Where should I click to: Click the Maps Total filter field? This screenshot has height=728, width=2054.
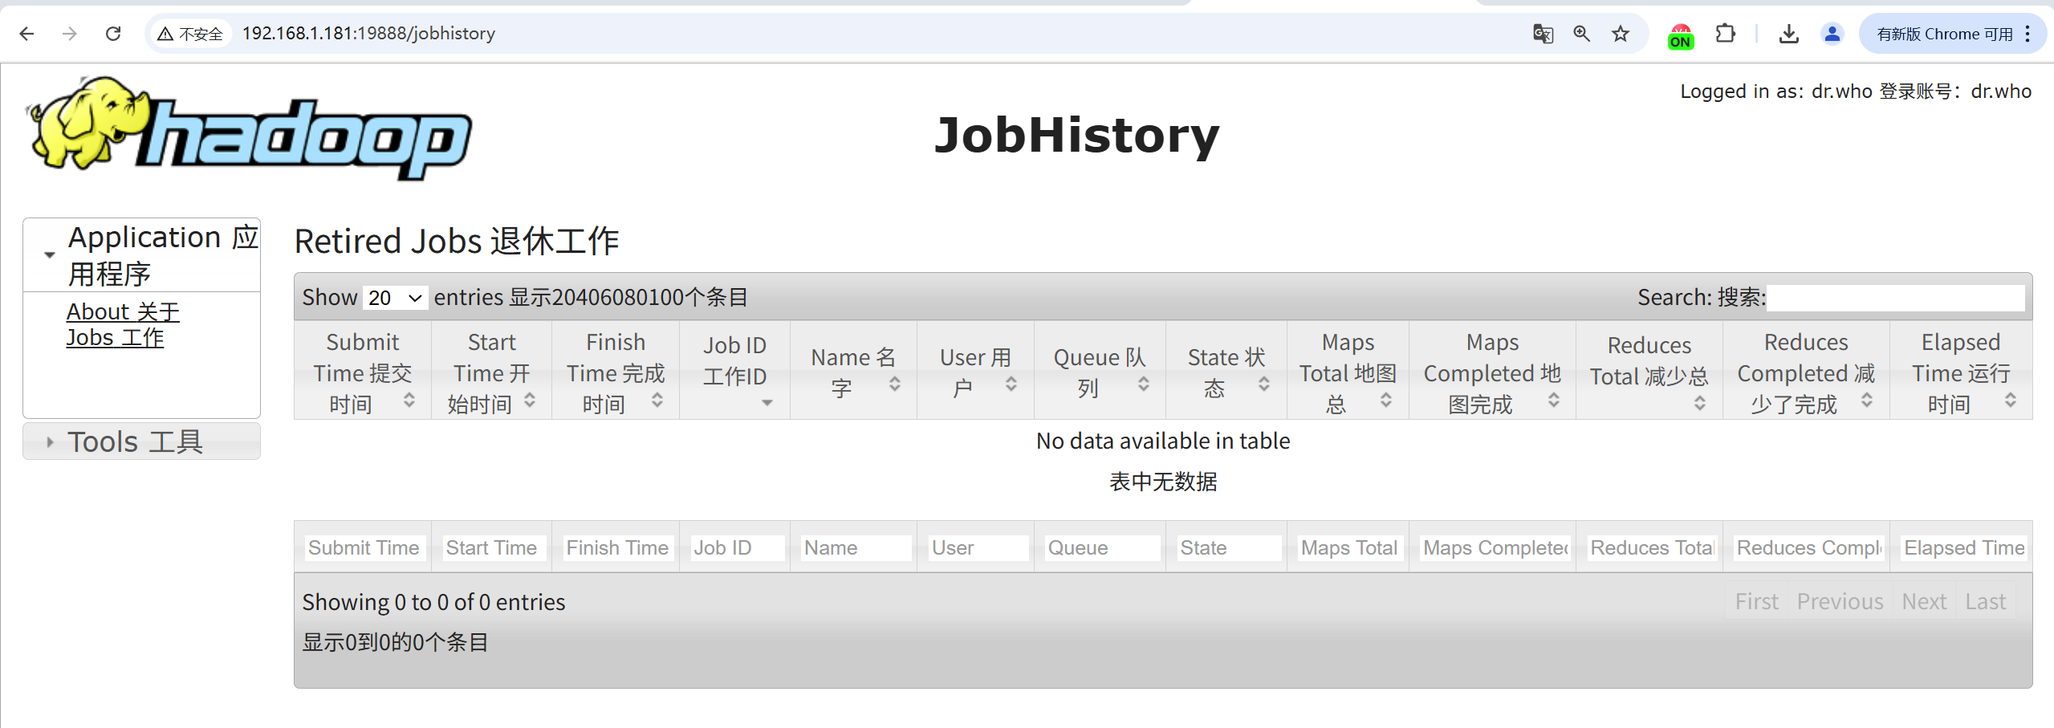tap(1350, 547)
